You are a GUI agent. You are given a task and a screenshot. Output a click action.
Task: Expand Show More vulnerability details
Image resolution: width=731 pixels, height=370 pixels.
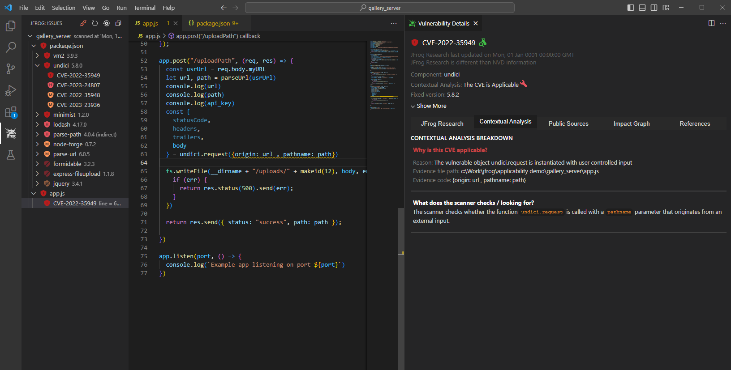click(429, 106)
